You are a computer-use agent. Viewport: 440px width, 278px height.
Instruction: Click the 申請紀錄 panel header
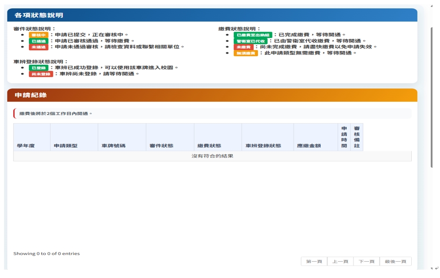[x=212, y=95]
